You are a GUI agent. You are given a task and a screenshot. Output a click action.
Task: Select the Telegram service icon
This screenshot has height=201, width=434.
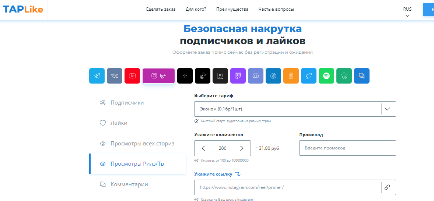point(97,76)
